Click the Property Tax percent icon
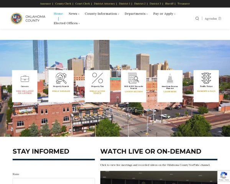The height and width of the screenshot is (184, 230). click(97, 78)
